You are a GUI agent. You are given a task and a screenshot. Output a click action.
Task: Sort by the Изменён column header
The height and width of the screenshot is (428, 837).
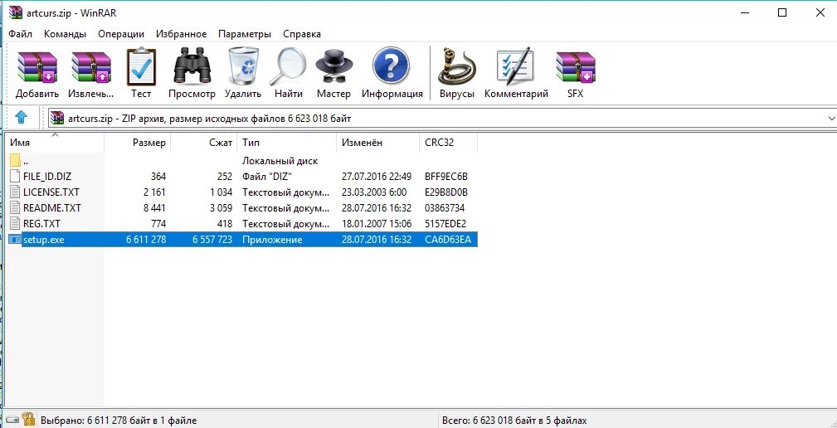coord(378,143)
